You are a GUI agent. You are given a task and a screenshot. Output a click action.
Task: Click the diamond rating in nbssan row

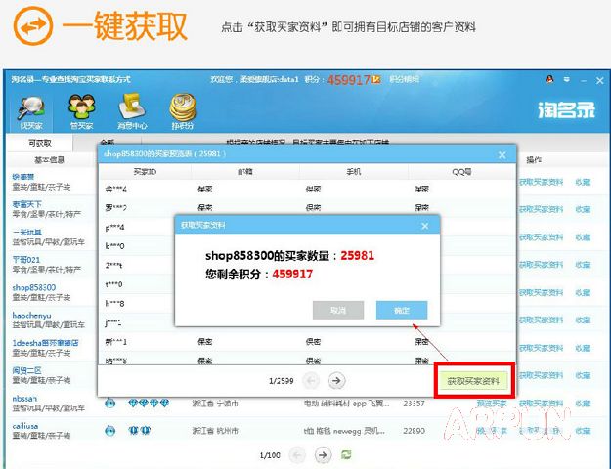[149, 403]
